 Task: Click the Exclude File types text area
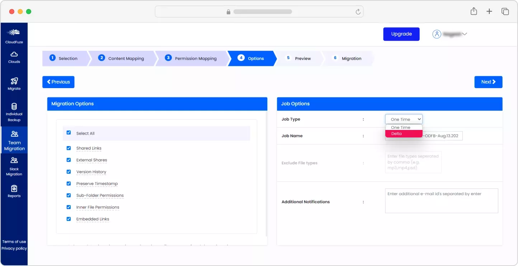tap(413, 162)
